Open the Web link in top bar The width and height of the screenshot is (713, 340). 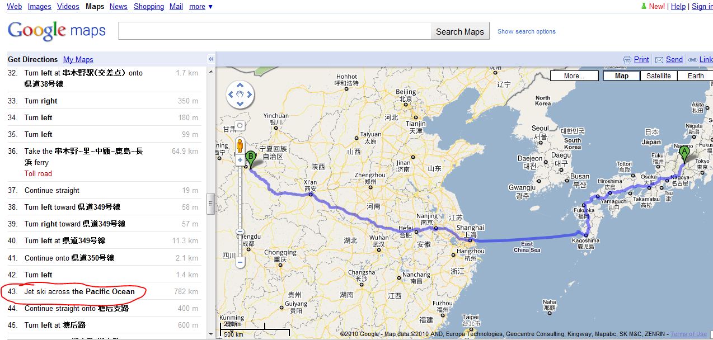(15, 7)
